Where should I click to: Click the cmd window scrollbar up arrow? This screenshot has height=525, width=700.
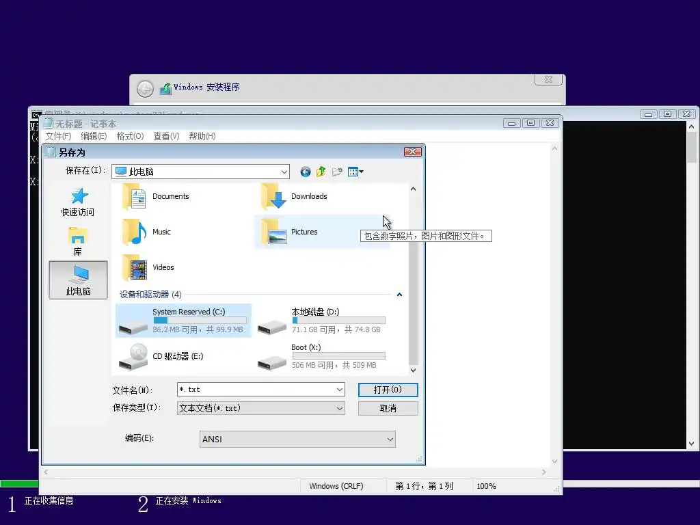pos(692,126)
